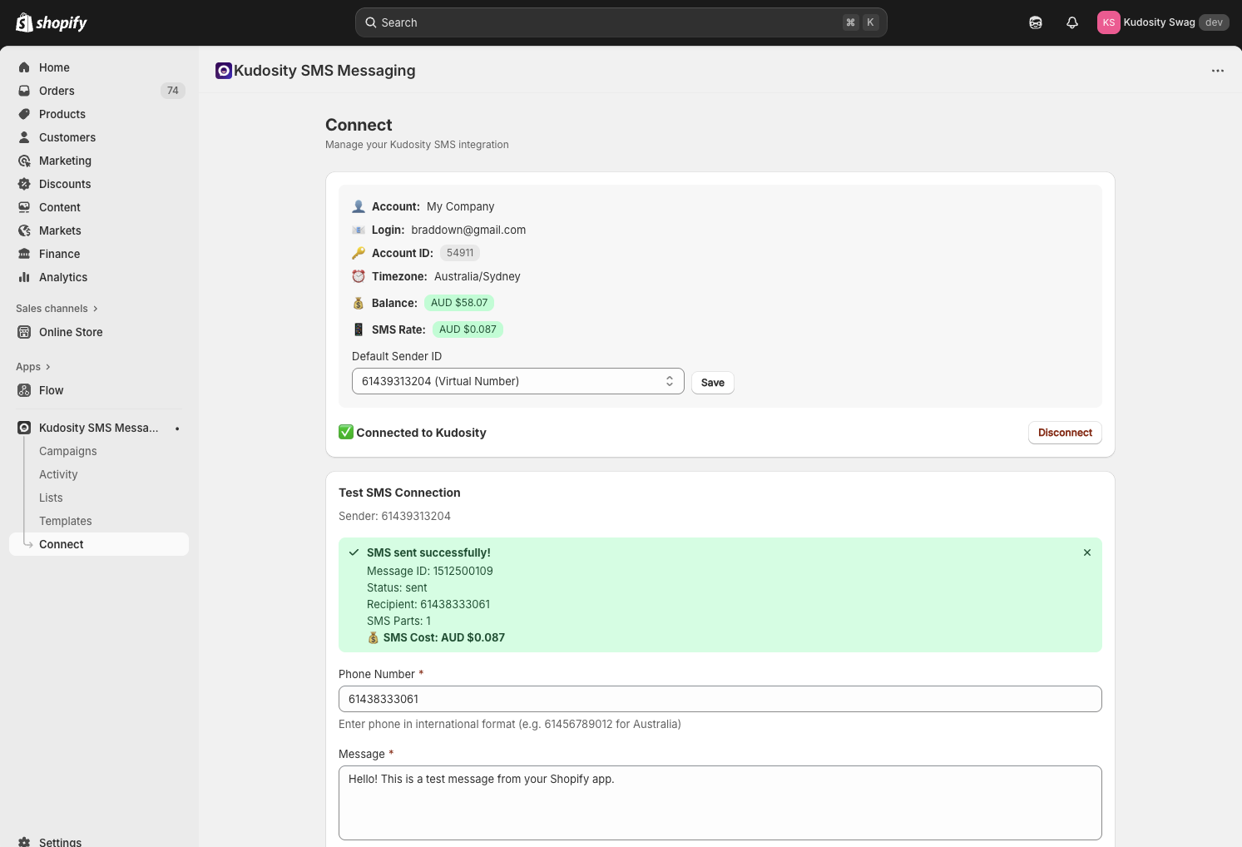Click the Home icon in sidebar

click(24, 67)
